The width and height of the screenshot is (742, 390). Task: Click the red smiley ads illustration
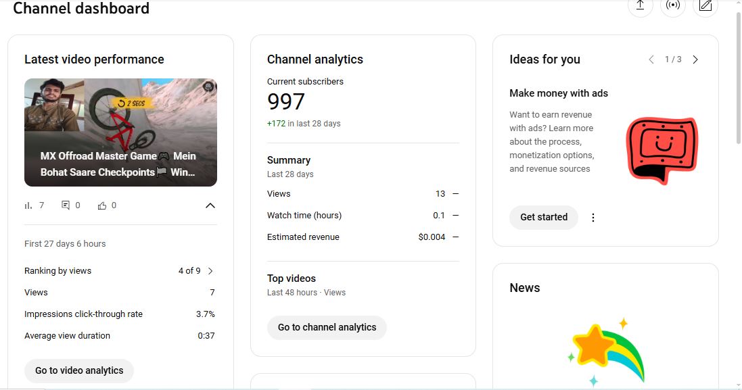click(662, 150)
